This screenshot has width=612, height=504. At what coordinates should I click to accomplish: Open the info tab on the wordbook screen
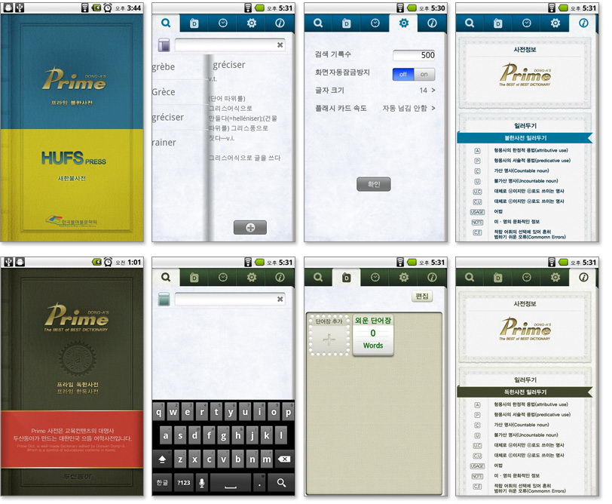point(432,278)
